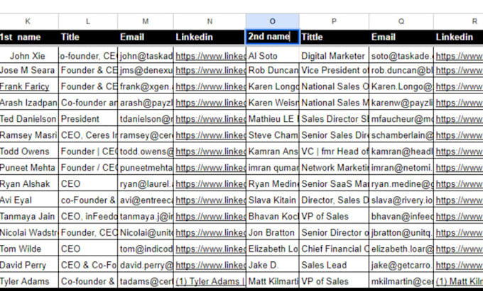
Task: Select column O header
Action: pyautogui.click(x=272, y=21)
